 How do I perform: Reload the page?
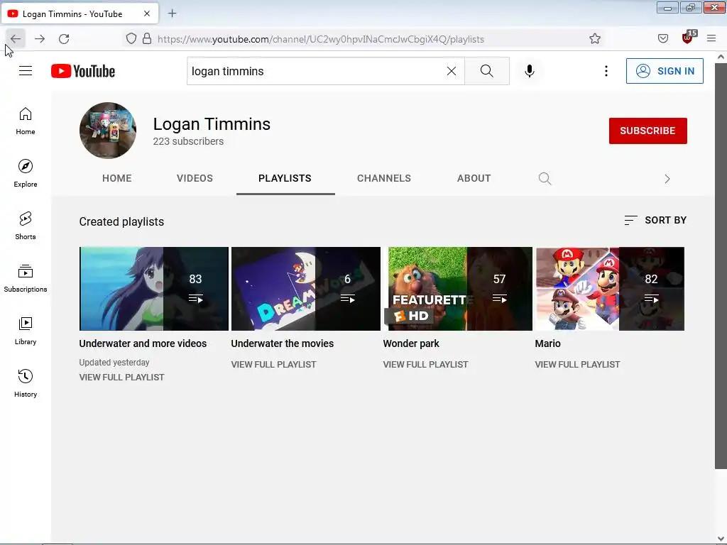coord(64,39)
